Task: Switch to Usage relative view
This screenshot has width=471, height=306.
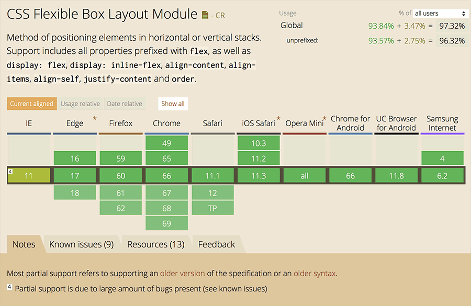Action: coord(80,104)
